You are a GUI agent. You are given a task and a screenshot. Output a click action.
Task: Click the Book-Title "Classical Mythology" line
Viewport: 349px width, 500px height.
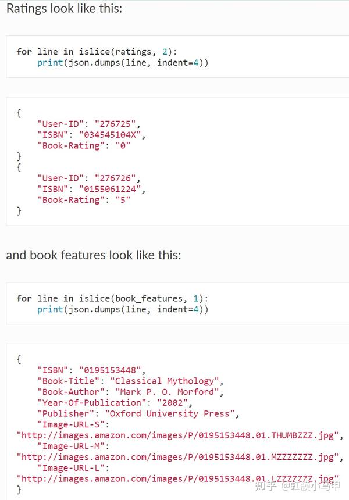click(130, 381)
